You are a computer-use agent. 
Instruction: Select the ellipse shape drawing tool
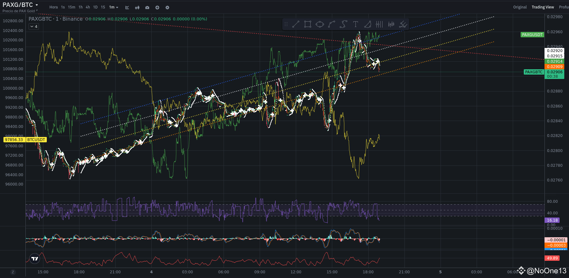coord(320,24)
